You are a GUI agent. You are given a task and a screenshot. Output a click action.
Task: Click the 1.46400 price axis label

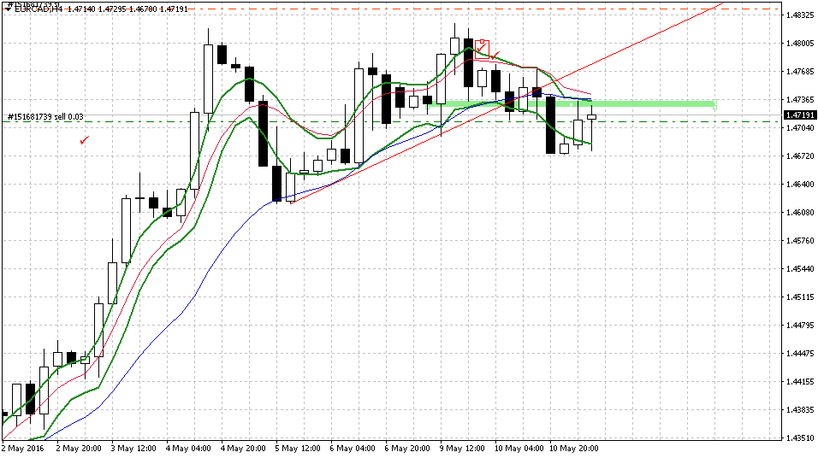tap(799, 184)
